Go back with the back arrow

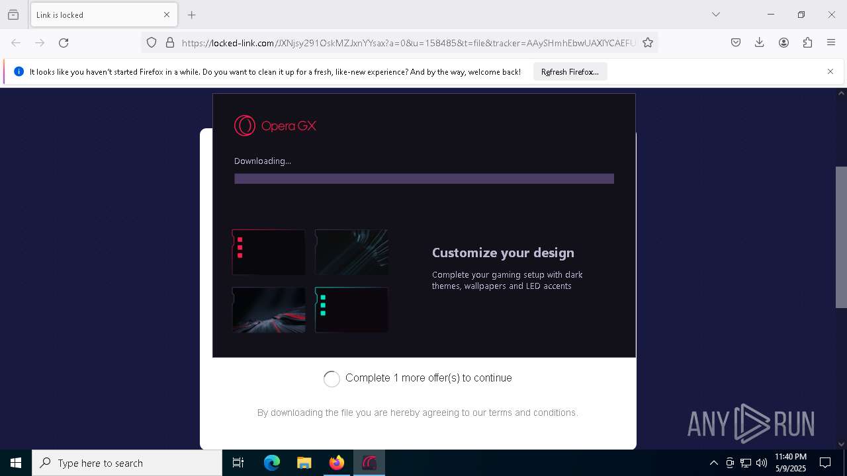point(16,43)
